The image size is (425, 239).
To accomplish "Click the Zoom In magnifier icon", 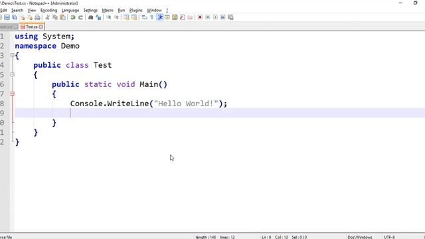I will tap(109, 17).
